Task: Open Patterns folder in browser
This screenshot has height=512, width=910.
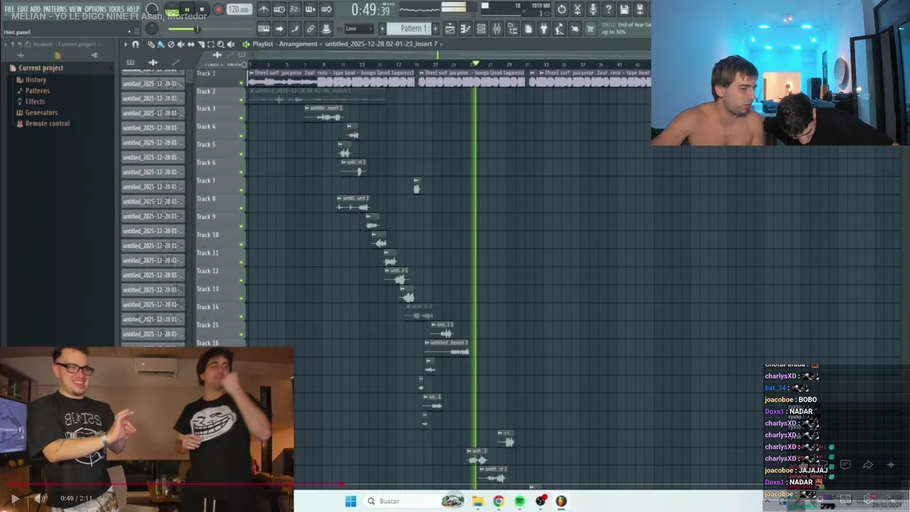Action: click(37, 91)
